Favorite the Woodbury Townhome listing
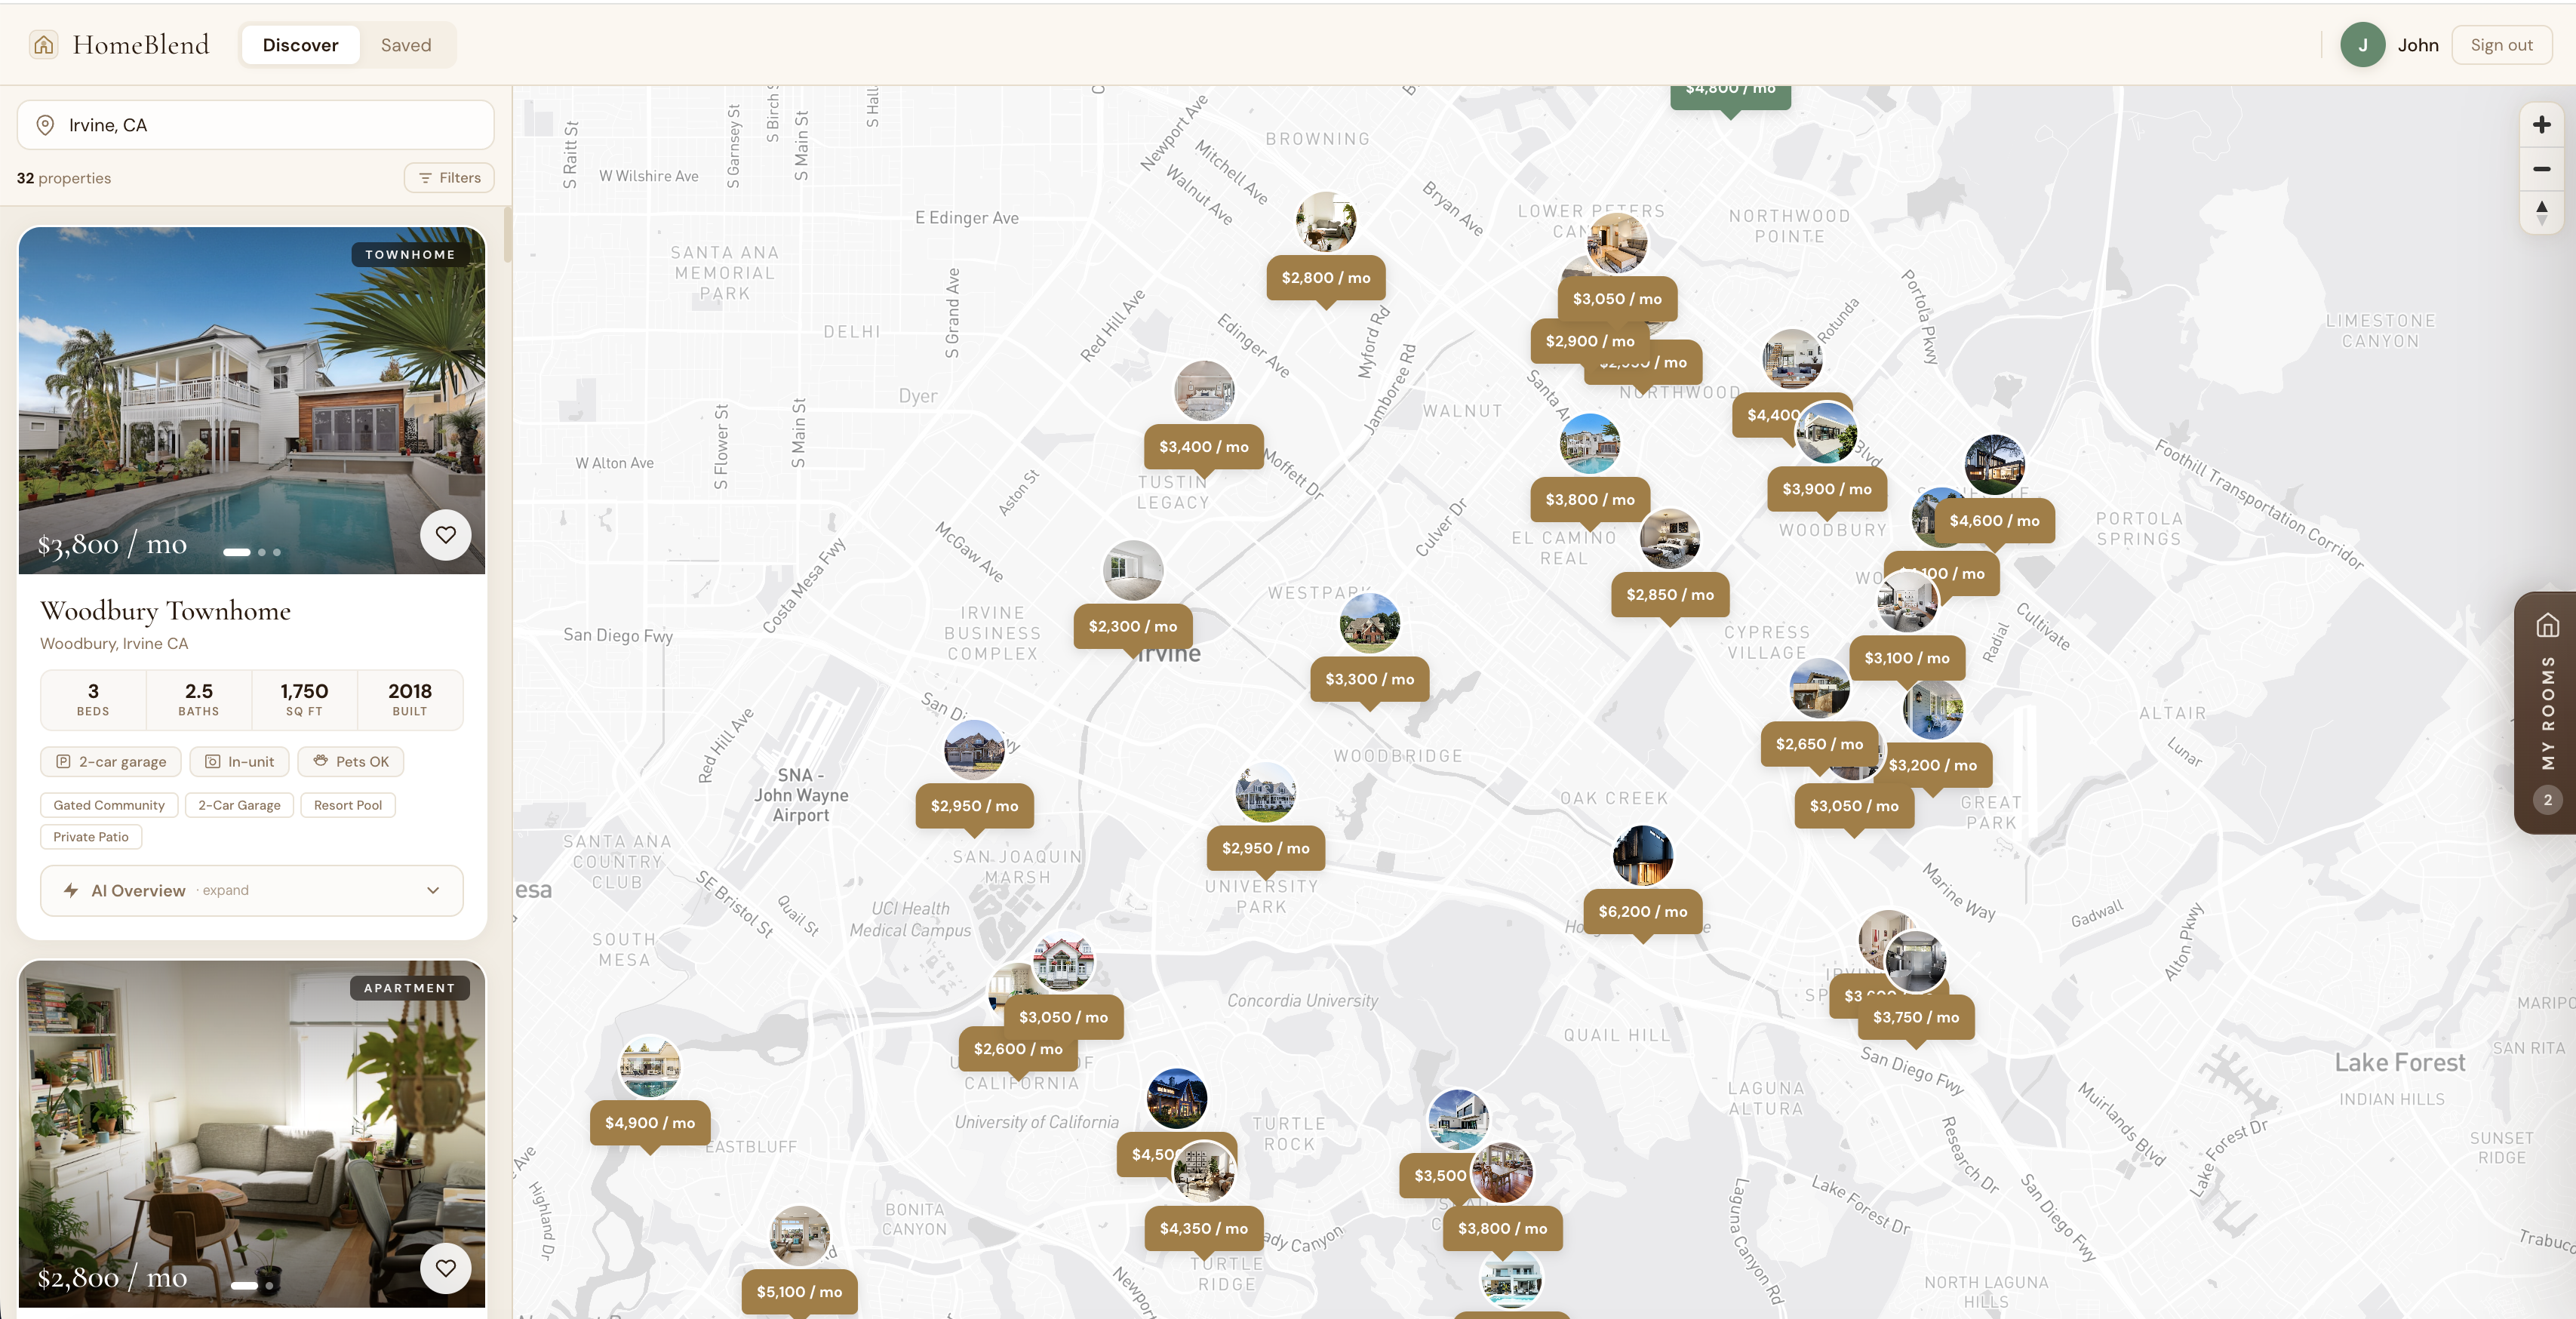 tap(445, 535)
